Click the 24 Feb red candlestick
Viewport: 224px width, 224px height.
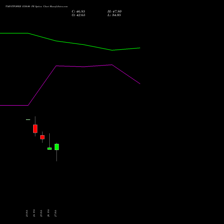pos(35,129)
